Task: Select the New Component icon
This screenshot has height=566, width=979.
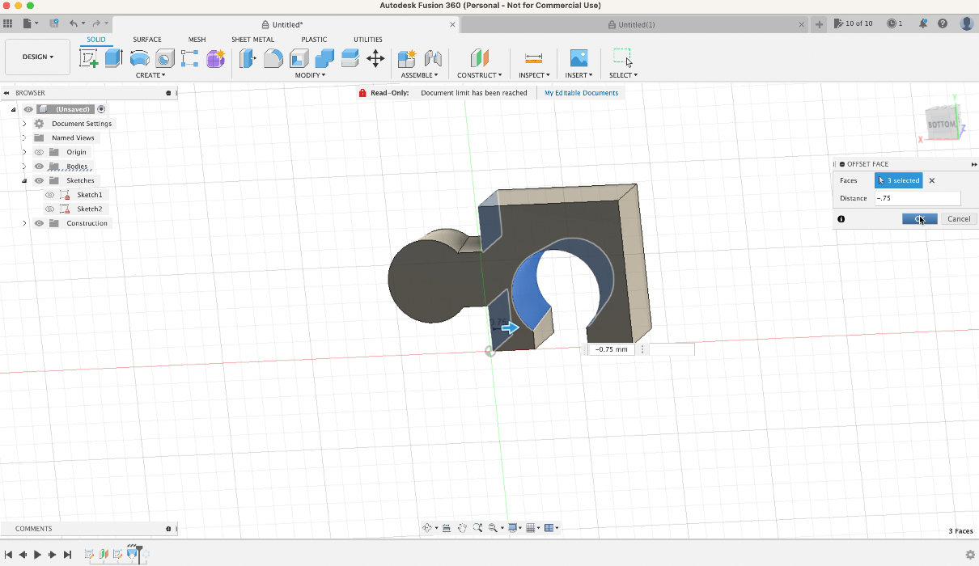Action: (x=407, y=58)
